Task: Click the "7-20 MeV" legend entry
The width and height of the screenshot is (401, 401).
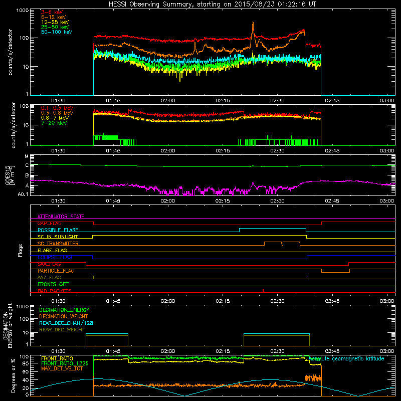Action: (54, 123)
